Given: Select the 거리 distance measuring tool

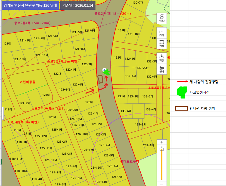Looking at the screenshot, I should tap(162, 33).
